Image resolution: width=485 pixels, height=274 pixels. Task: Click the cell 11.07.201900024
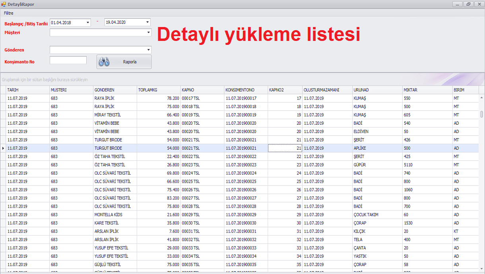246,173
